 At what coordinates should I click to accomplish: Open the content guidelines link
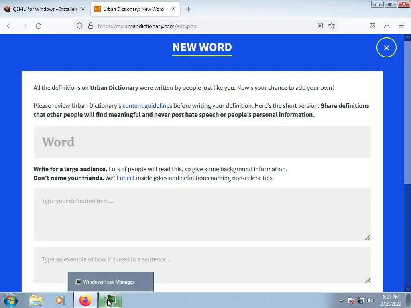147,106
